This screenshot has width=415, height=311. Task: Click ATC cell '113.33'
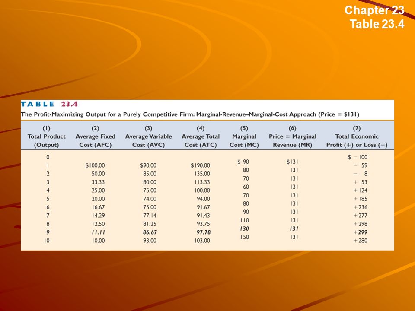(x=202, y=182)
